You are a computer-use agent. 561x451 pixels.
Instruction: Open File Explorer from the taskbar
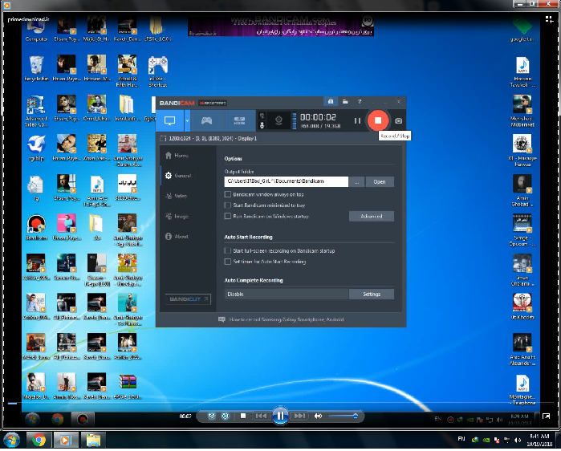93,440
